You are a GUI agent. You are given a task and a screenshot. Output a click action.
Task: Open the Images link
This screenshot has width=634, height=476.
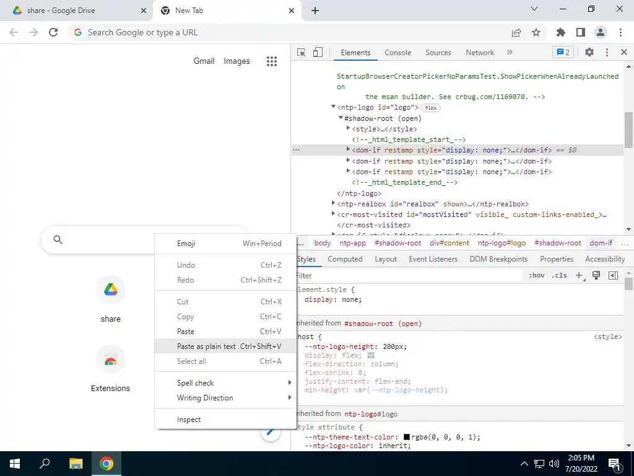pyautogui.click(x=237, y=61)
